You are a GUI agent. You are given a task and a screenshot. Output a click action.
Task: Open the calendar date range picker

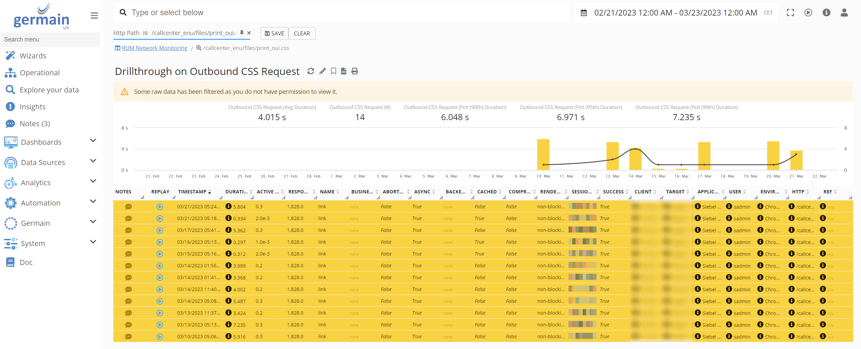coord(584,12)
